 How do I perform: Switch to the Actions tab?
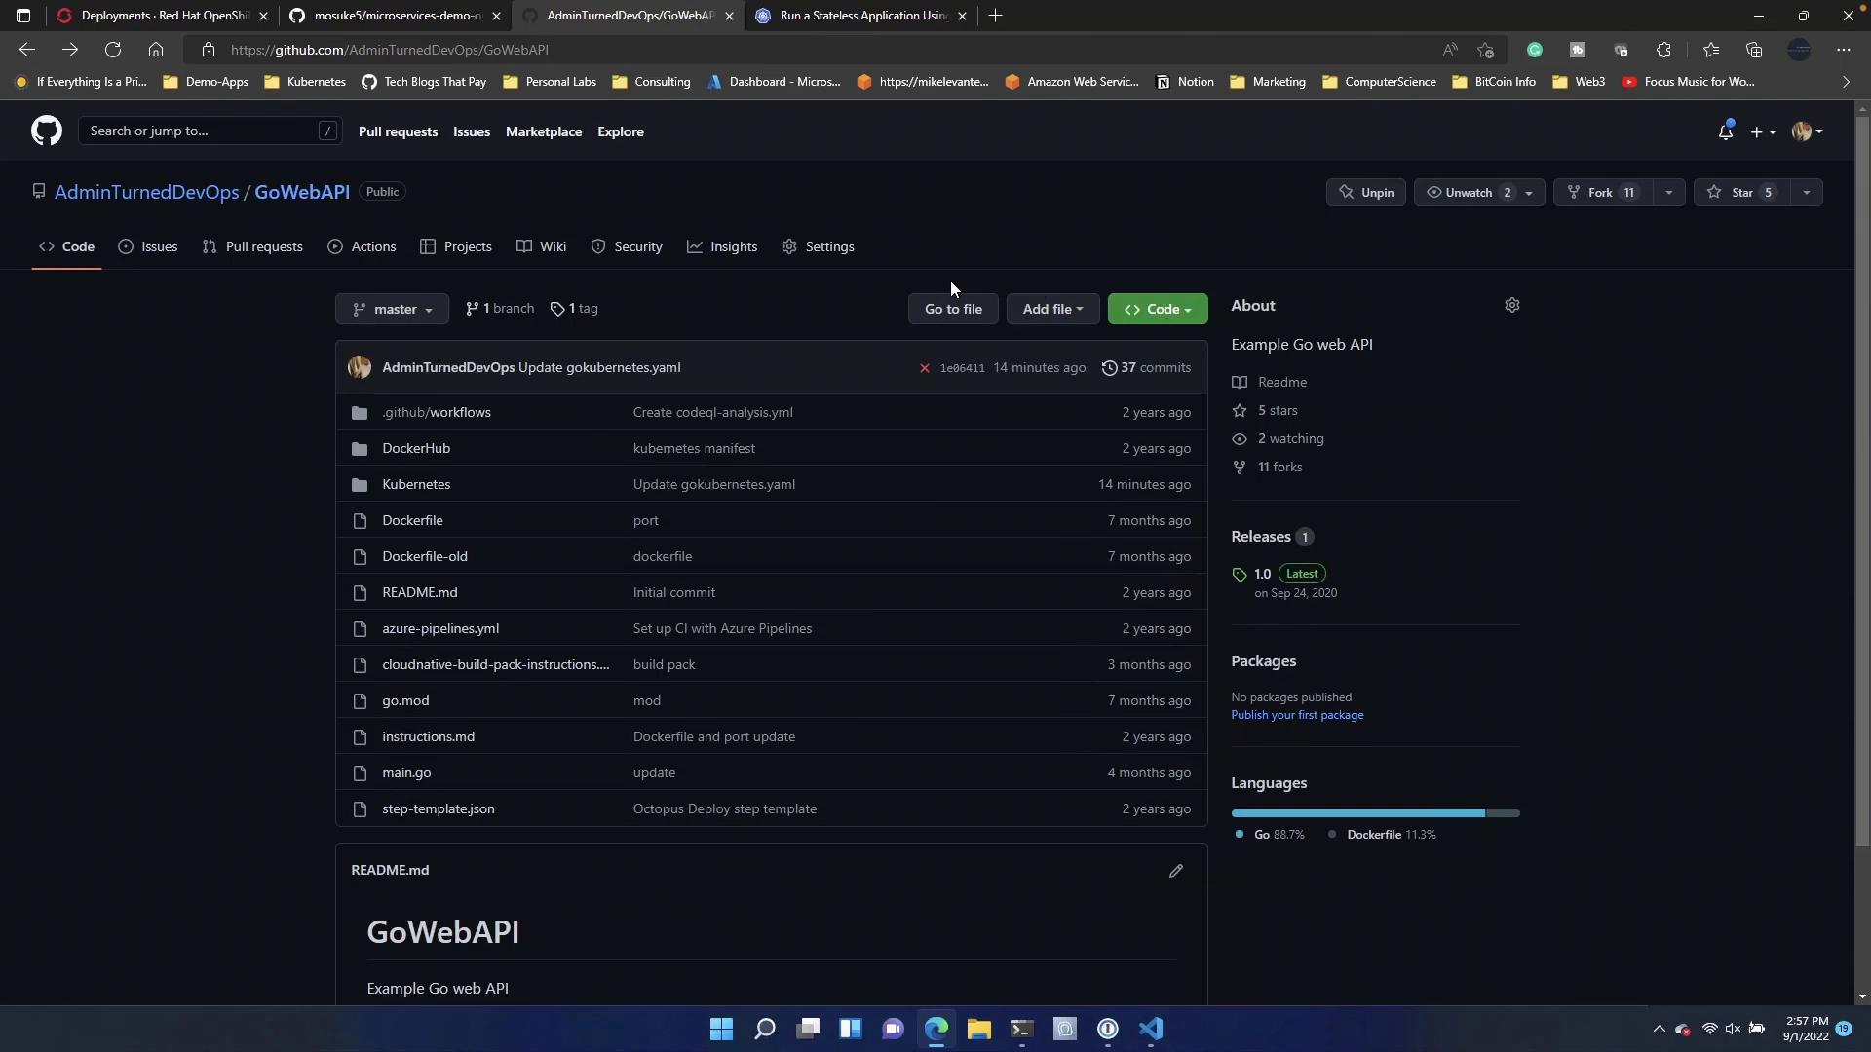pyautogui.click(x=363, y=246)
